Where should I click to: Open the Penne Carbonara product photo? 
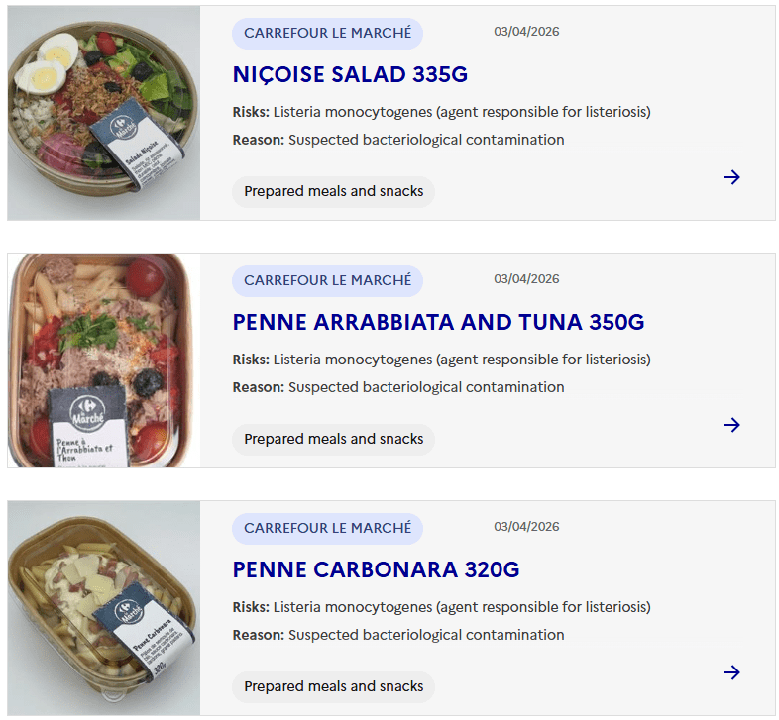point(103,608)
